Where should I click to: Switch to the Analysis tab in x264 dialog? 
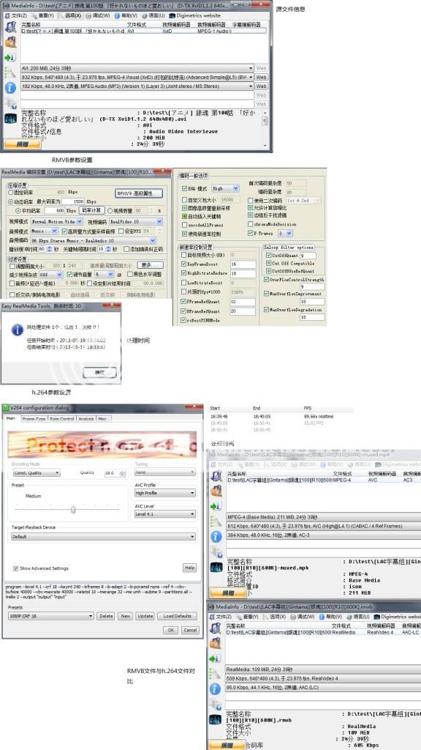tap(86, 418)
